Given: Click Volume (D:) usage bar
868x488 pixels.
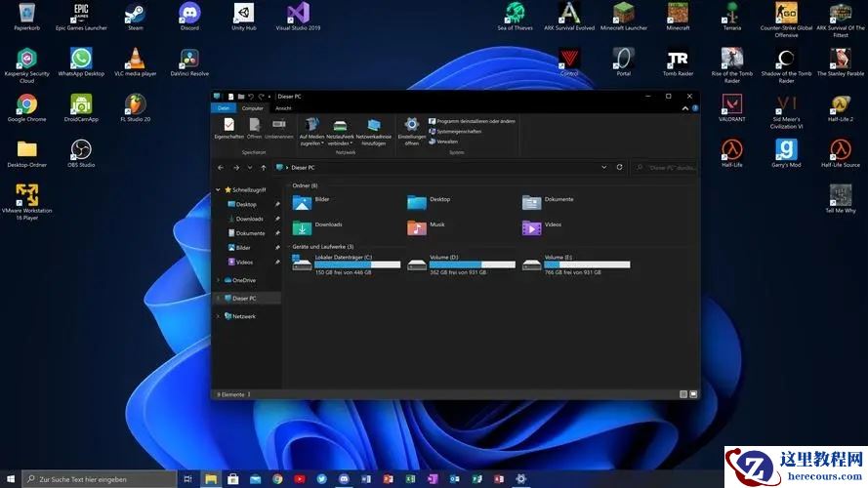Looking at the screenshot, I should click(x=473, y=265).
